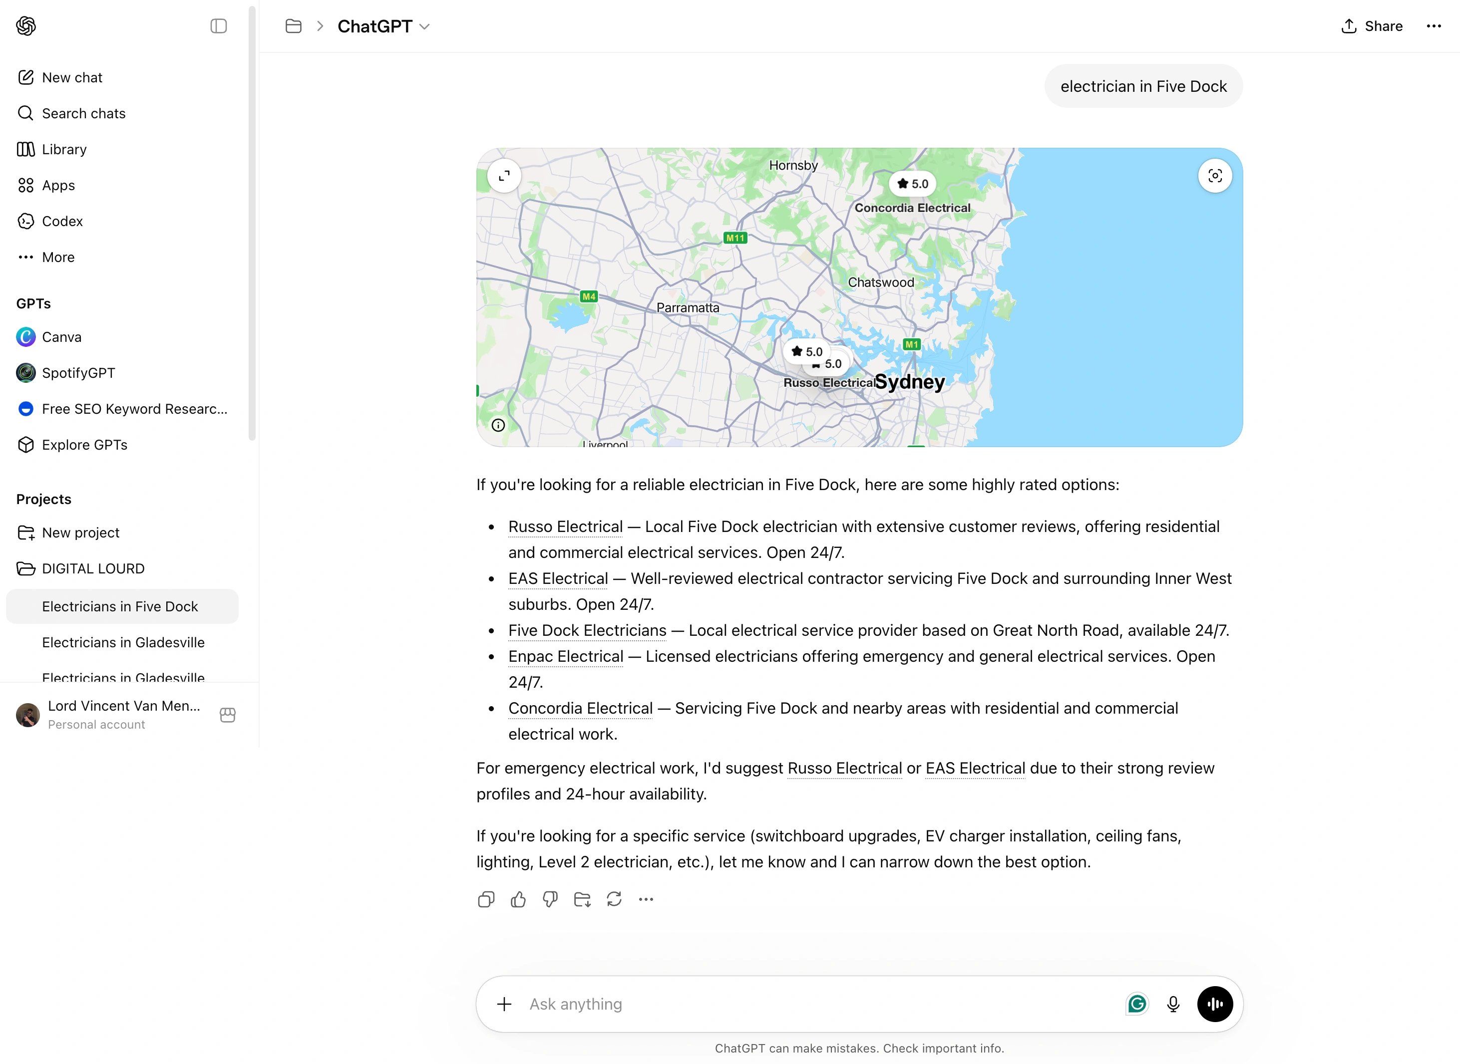Give the response a thumbs down
1460x1064 pixels.
[550, 900]
